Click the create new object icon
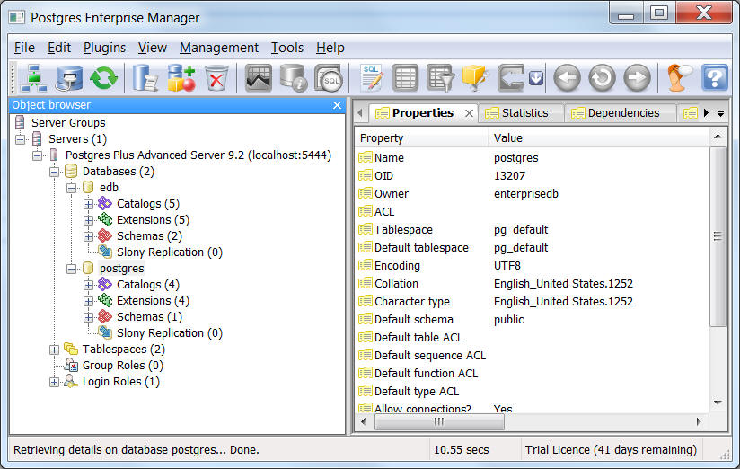Image resolution: width=740 pixels, height=469 pixels. tap(181, 78)
